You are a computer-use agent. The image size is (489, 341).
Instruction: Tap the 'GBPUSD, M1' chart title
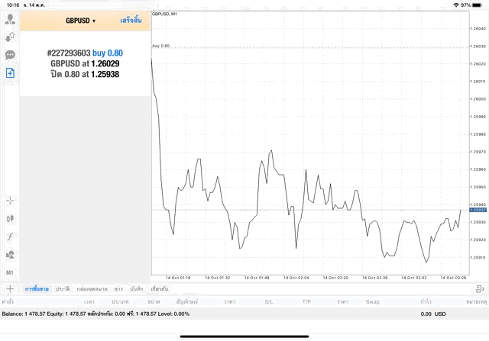click(x=164, y=14)
